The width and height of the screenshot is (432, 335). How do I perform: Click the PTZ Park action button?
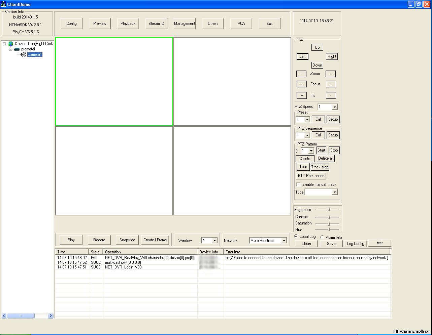pyautogui.click(x=311, y=176)
